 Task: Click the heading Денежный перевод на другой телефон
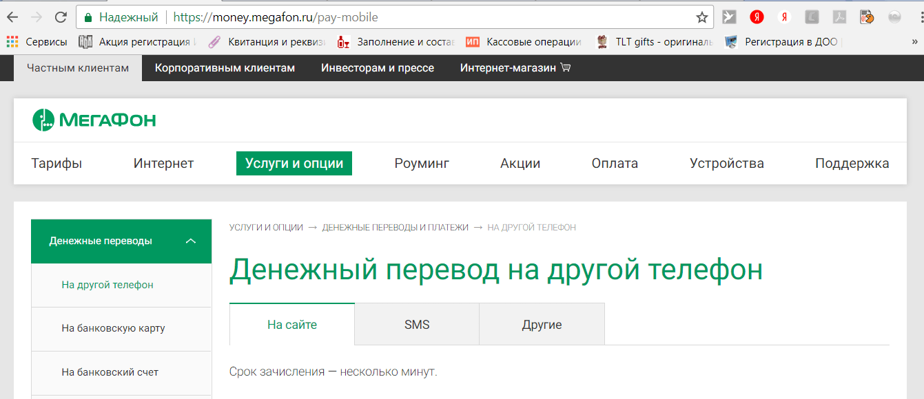click(496, 270)
